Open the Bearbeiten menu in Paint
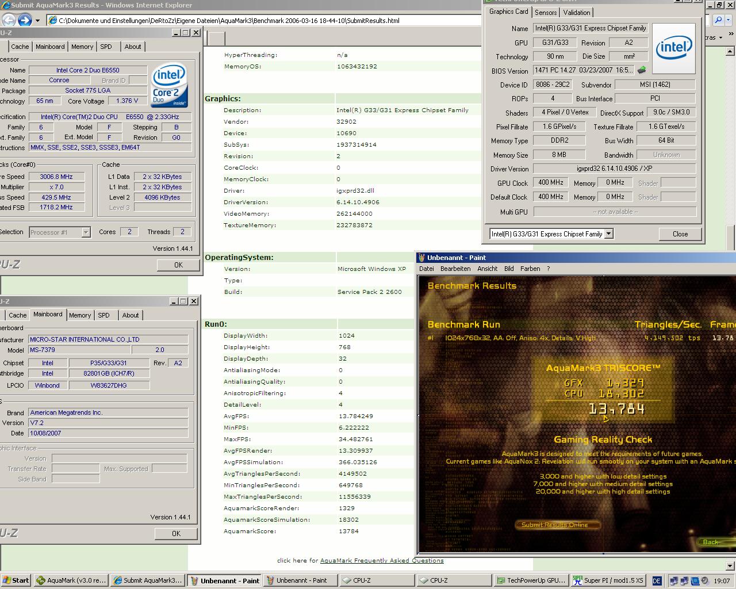 pos(455,269)
